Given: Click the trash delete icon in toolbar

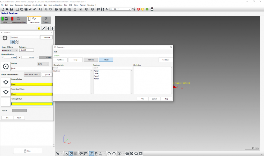Looking at the screenshot, I should 61,9.
